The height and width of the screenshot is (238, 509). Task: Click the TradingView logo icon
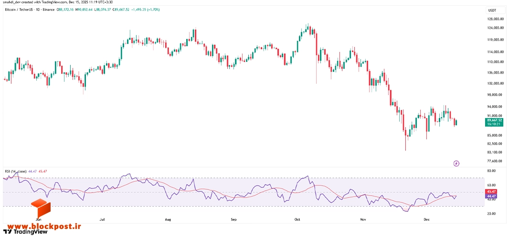(7, 232)
